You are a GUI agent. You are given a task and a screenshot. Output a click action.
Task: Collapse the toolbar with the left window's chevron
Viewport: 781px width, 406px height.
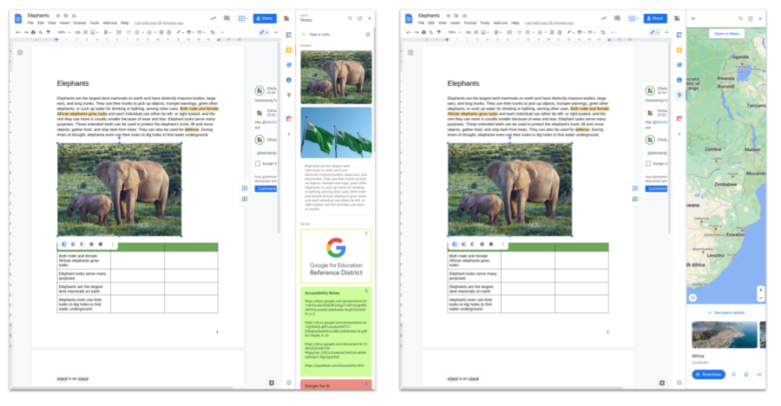pos(276,32)
